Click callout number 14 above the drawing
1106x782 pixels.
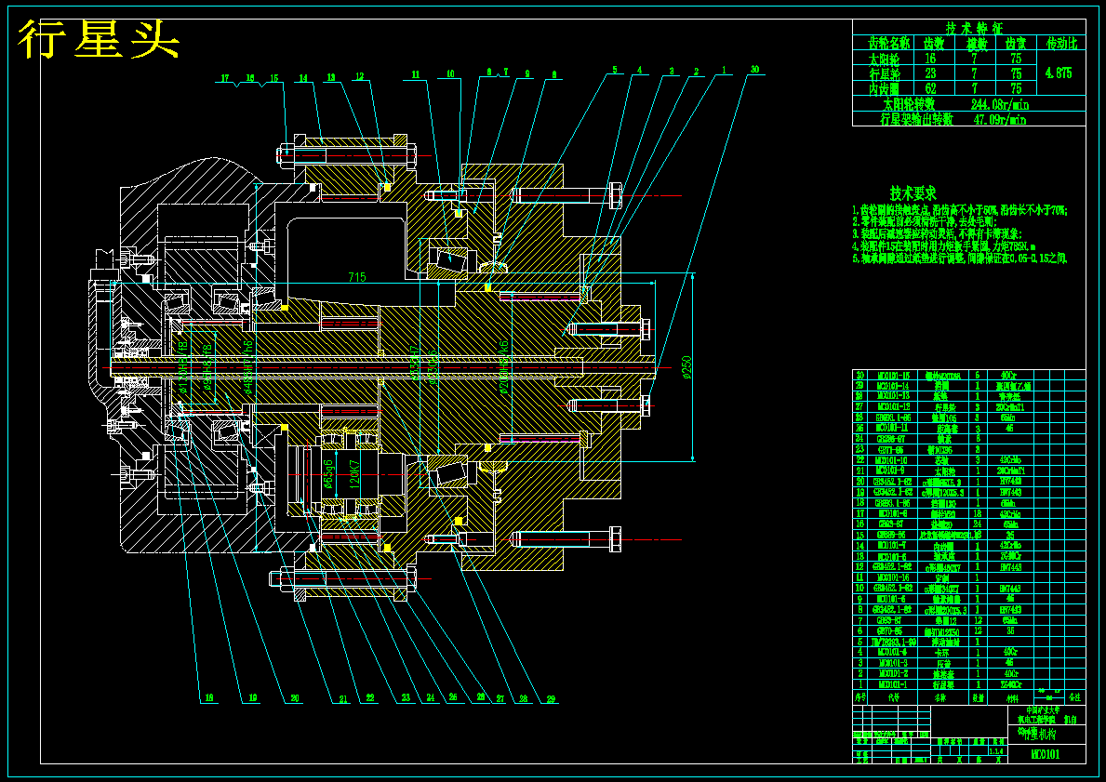click(x=302, y=78)
